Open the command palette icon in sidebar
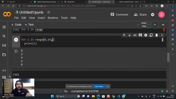This screenshot has height=99, width=176. (x=4, y=77)
